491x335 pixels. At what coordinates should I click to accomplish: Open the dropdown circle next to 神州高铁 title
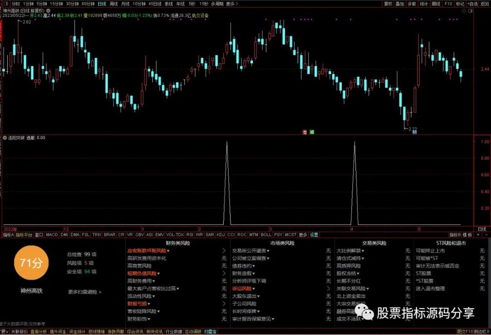click(x=48, y=10)
